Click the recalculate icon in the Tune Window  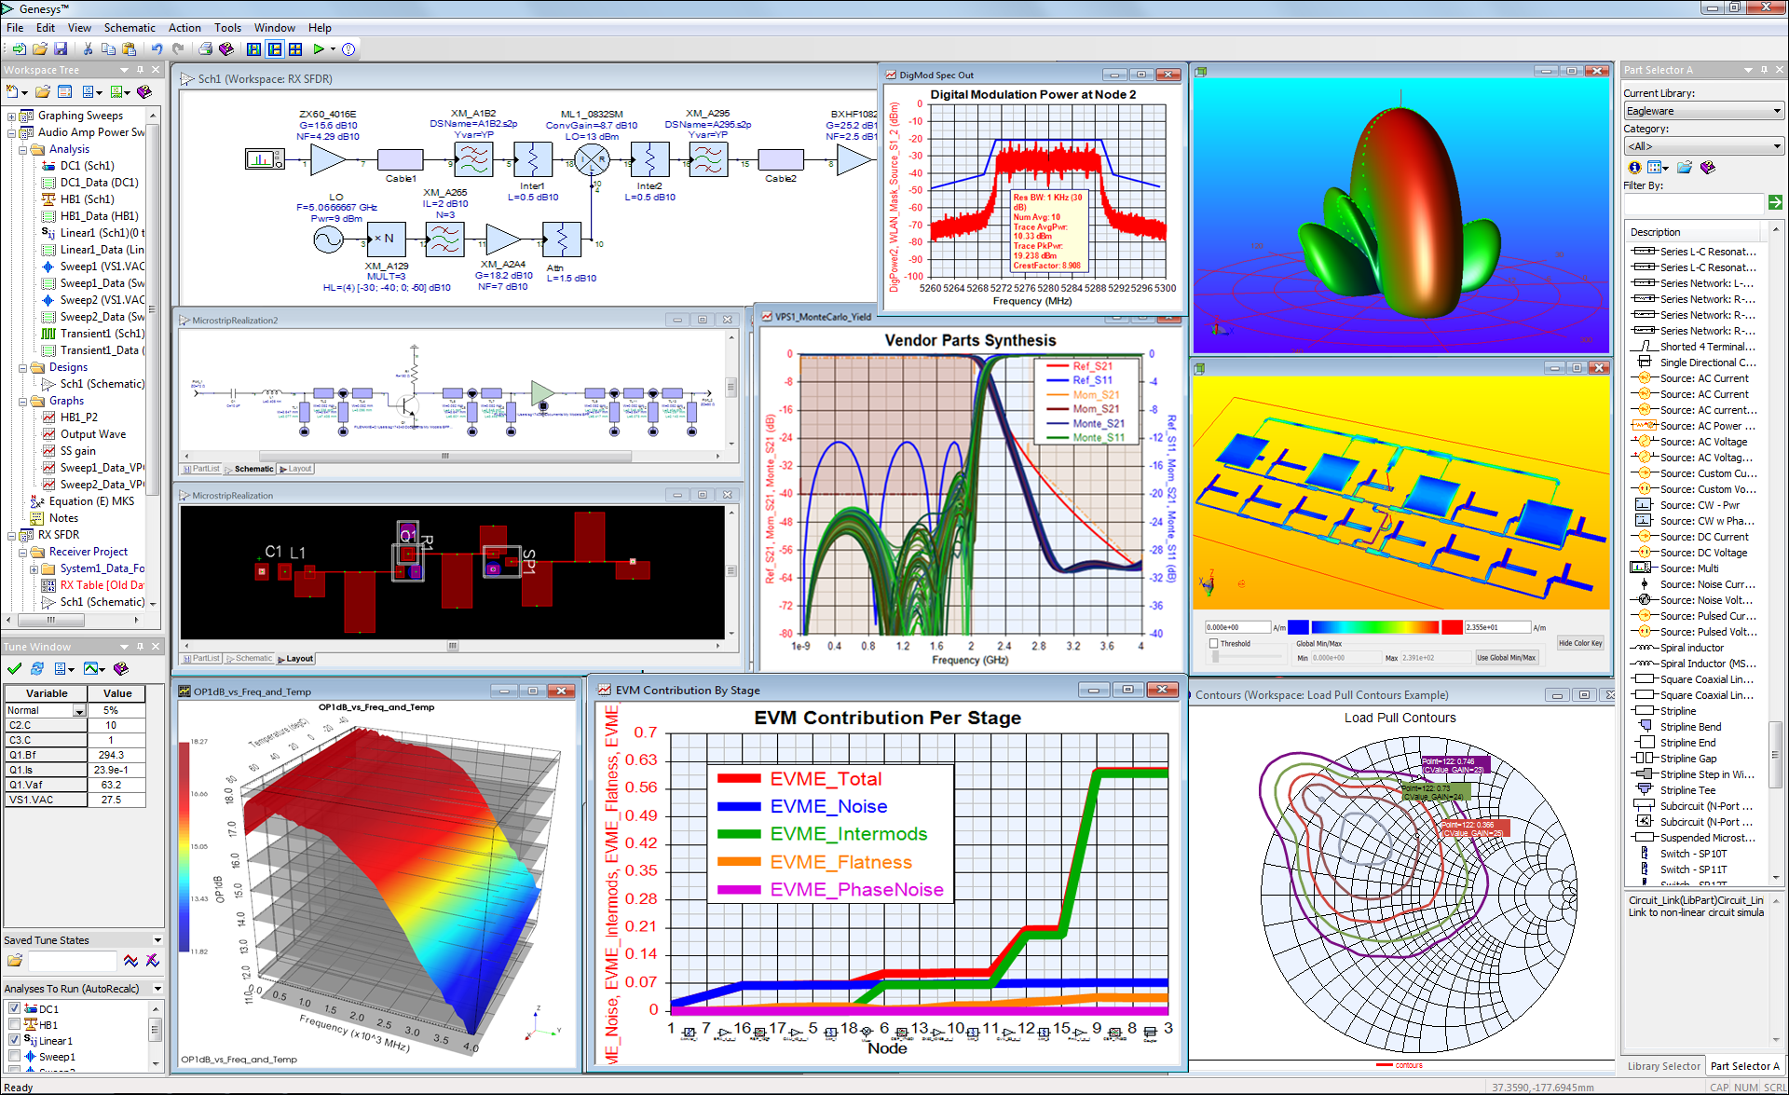click(37, 668)
